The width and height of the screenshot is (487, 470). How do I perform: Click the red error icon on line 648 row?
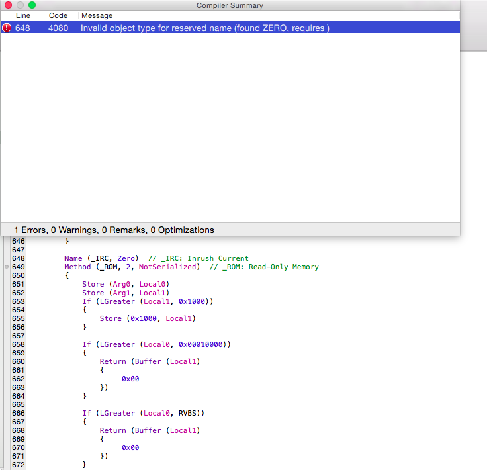7,28
